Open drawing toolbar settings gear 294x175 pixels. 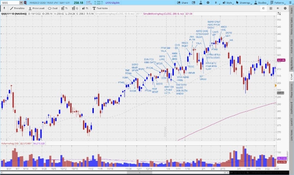pos(285,8)
